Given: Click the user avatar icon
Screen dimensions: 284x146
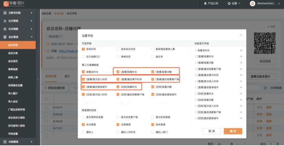Looking at the screenshot, I should click(x=253, y=4).
